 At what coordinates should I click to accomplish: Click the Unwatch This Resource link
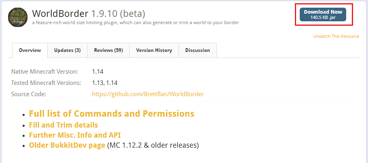click(x=336, y=36)
